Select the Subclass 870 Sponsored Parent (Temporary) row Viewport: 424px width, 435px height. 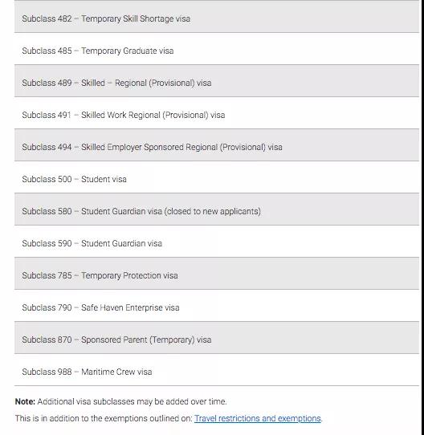click(x=217, y=338)
